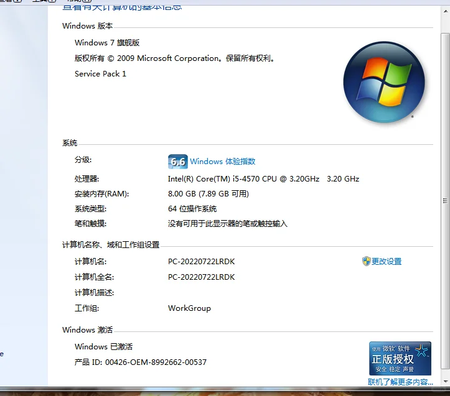
Task: Click the 计算机名称、域和工作组设置 heading
Action: [x=111, y=245]
